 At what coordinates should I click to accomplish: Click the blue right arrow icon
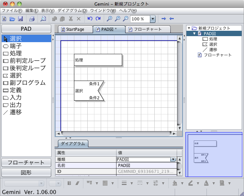pos(164,19)
